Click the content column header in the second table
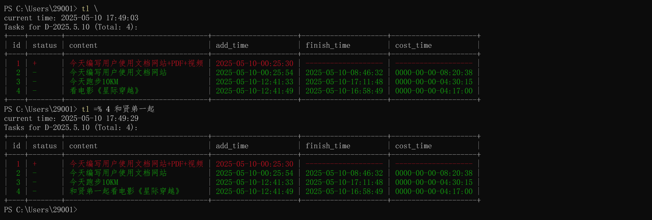 [x=83, y=146]
